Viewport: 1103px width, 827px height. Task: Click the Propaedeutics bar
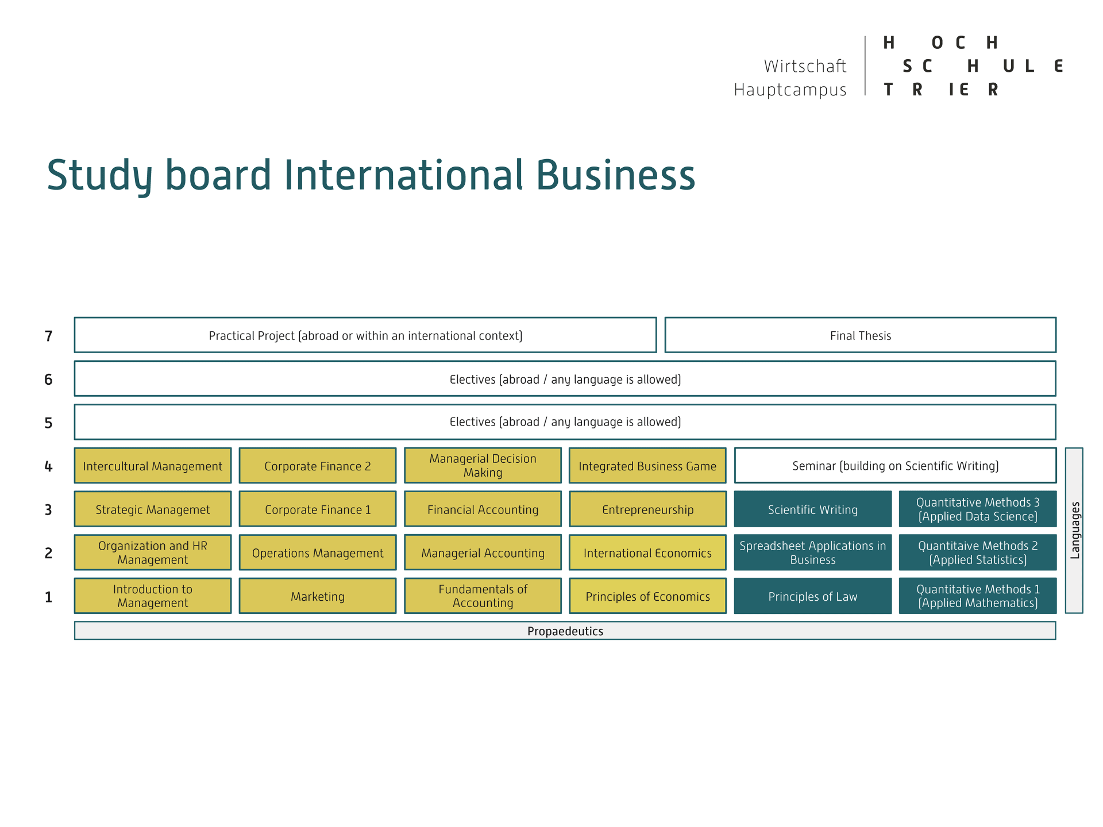pos(565,631)
